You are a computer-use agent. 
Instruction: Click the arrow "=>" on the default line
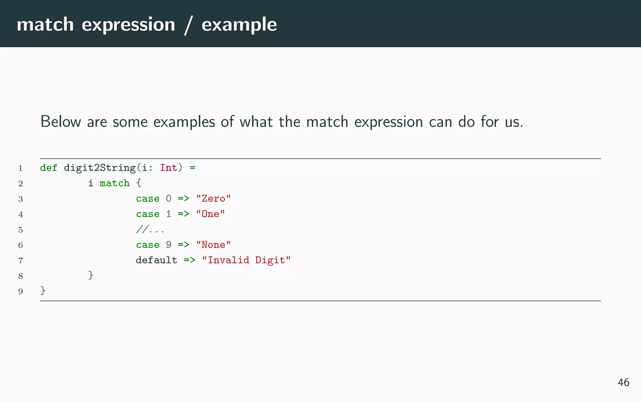pos(189,260)
